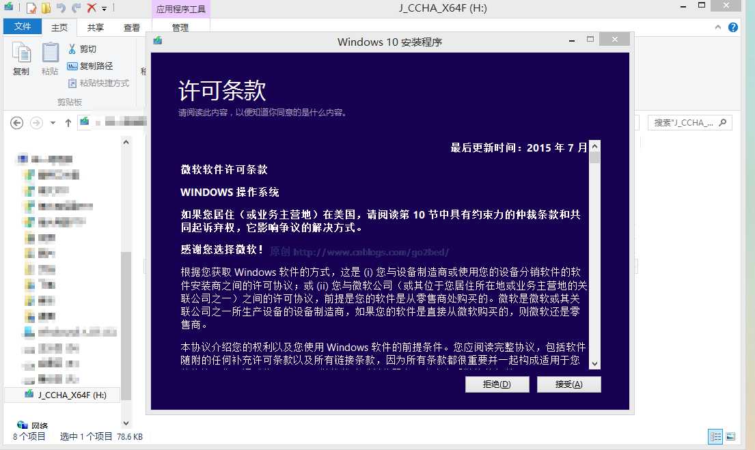The height and width of the screenshot is (450, 755).
Task: Click the 剪切 scissors button
Action: coord(82,48)
